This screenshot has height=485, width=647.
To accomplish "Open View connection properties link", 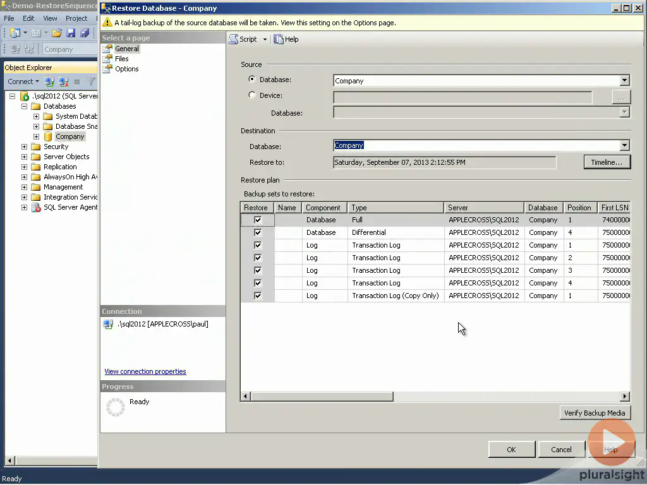I will [x=145, y=371].
